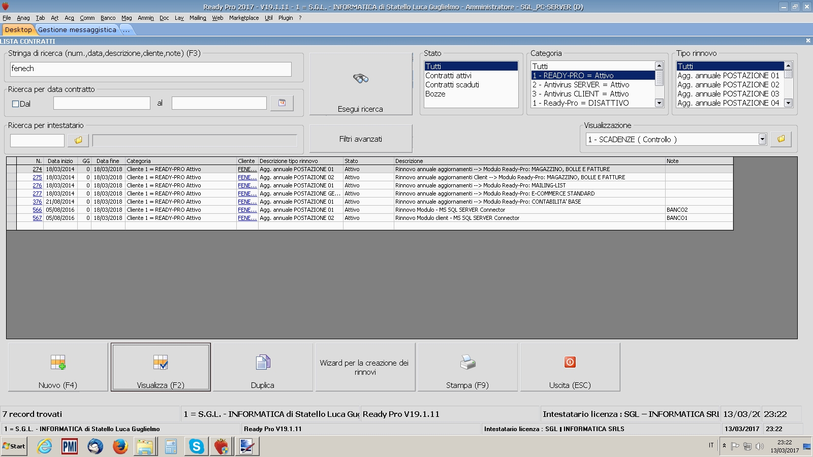Open Windows Explorer folder from taskbar

(x=145, y=446)
